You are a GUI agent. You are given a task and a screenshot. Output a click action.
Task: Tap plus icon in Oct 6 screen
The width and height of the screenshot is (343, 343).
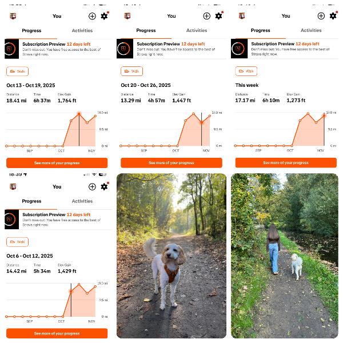point(92,187)
